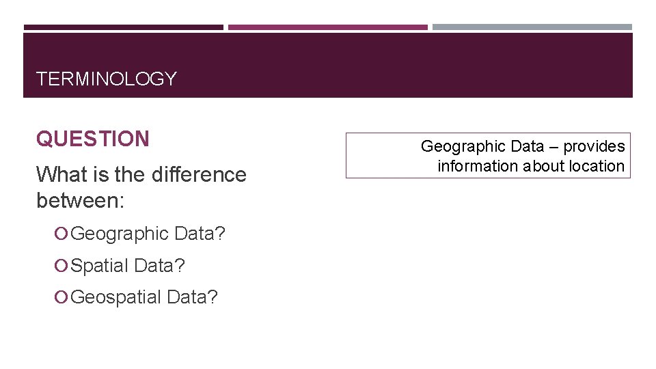The image size is (656, 369).
Task: Select the TERMINOLOGY slide title
Action: 107,79
